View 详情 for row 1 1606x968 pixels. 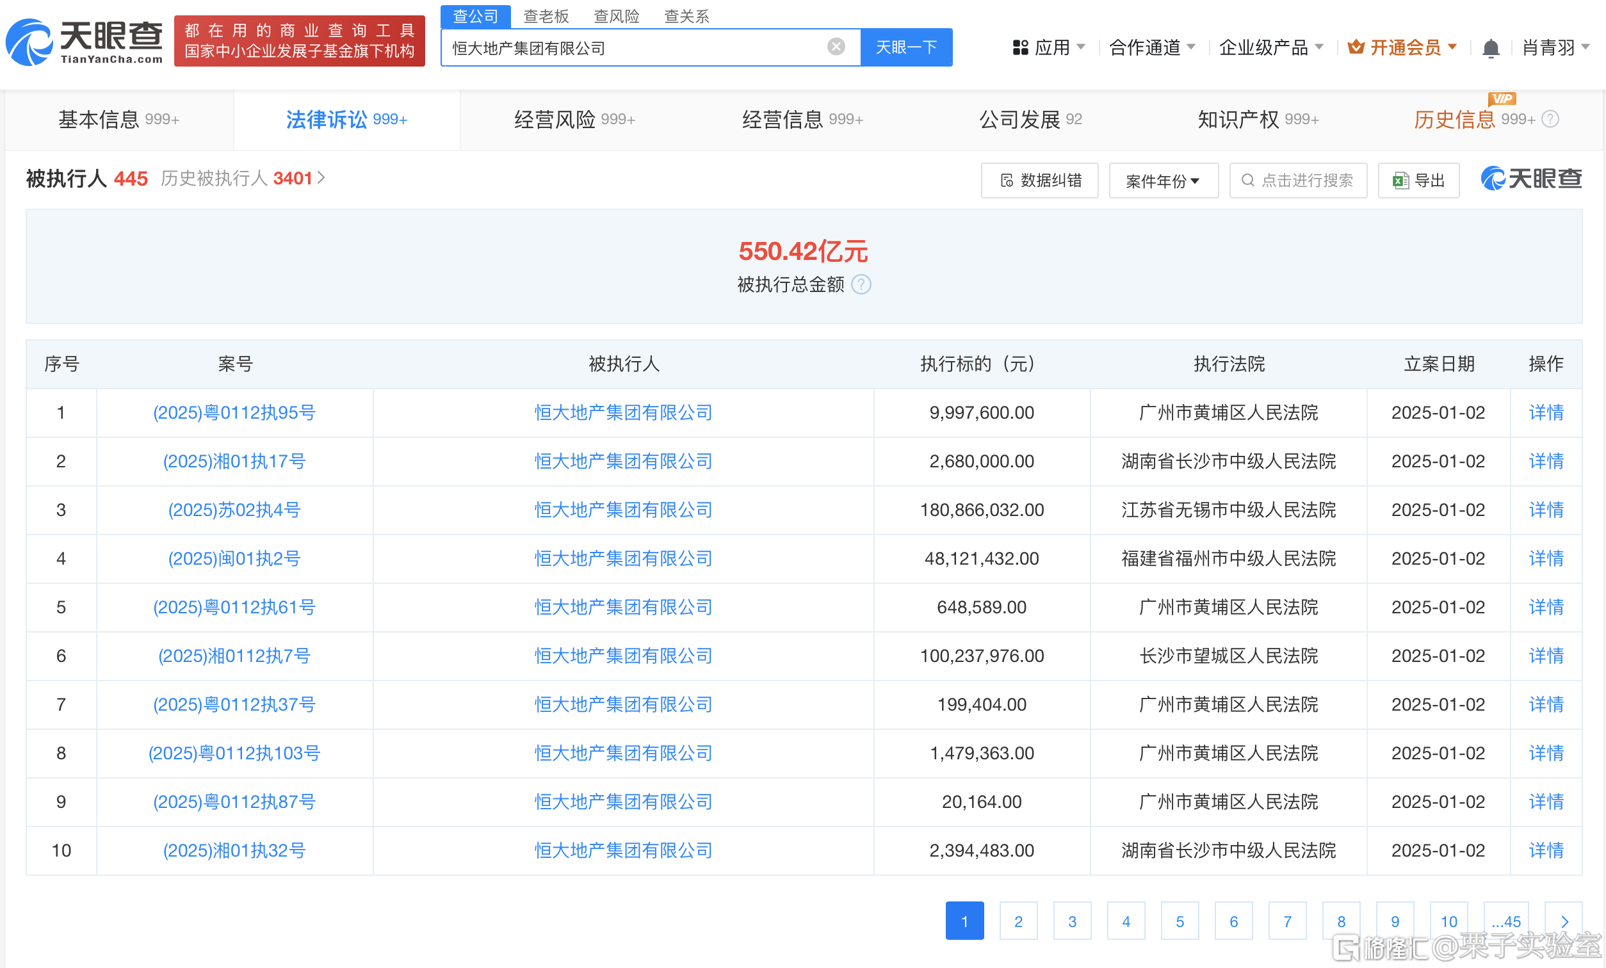pyautogui.click(x=1546, y=413)
